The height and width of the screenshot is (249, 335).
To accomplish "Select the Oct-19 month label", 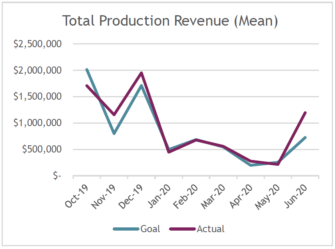I will 77,196.
